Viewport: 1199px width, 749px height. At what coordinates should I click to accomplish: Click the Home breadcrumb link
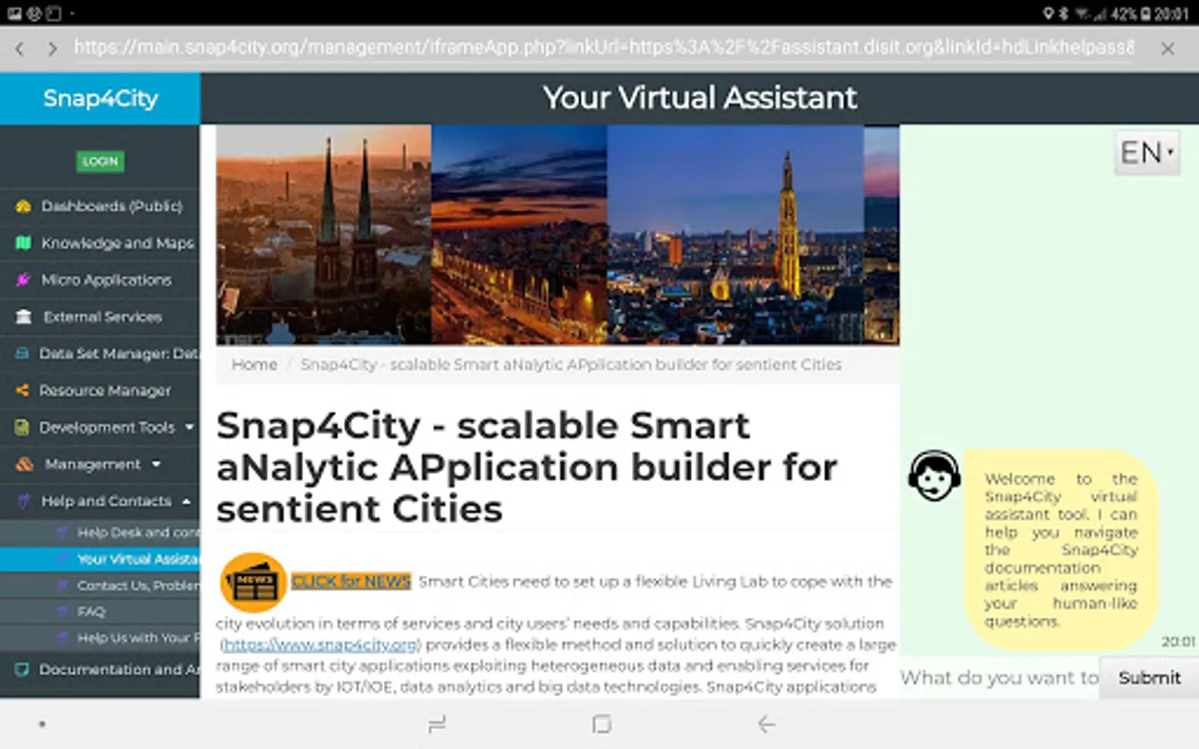click(254, 365)
